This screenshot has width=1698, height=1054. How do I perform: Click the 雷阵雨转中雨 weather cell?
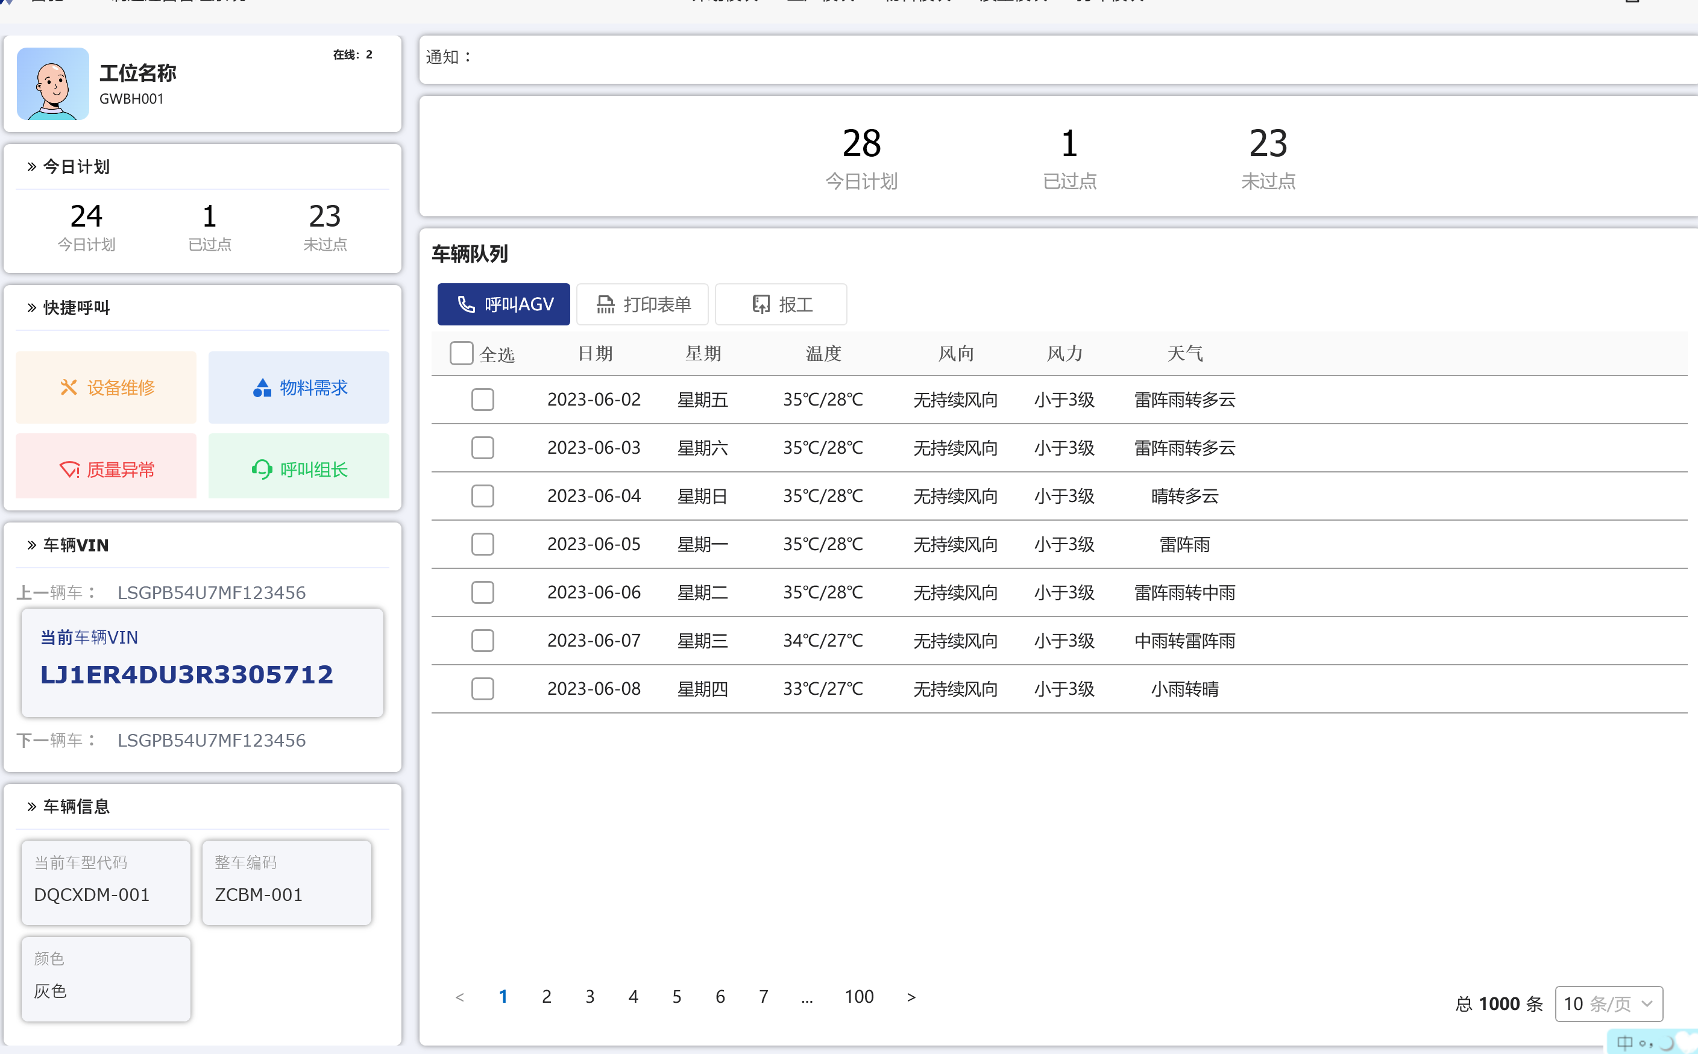pos(1185,592)
